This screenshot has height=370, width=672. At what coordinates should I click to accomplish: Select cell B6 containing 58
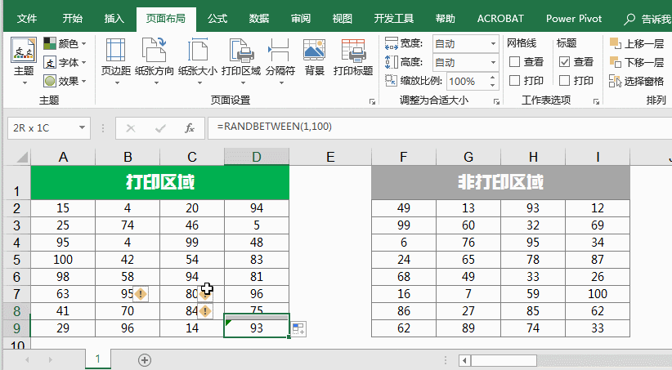point(128,277)
